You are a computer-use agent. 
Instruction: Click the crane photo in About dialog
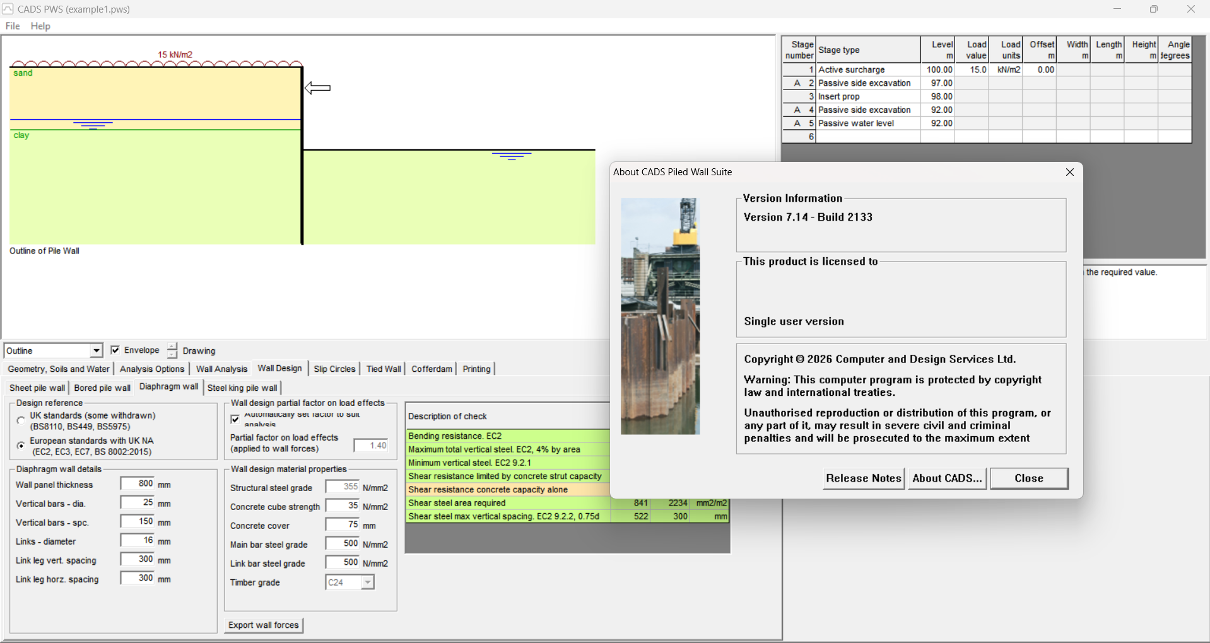(x=660, y=316)
